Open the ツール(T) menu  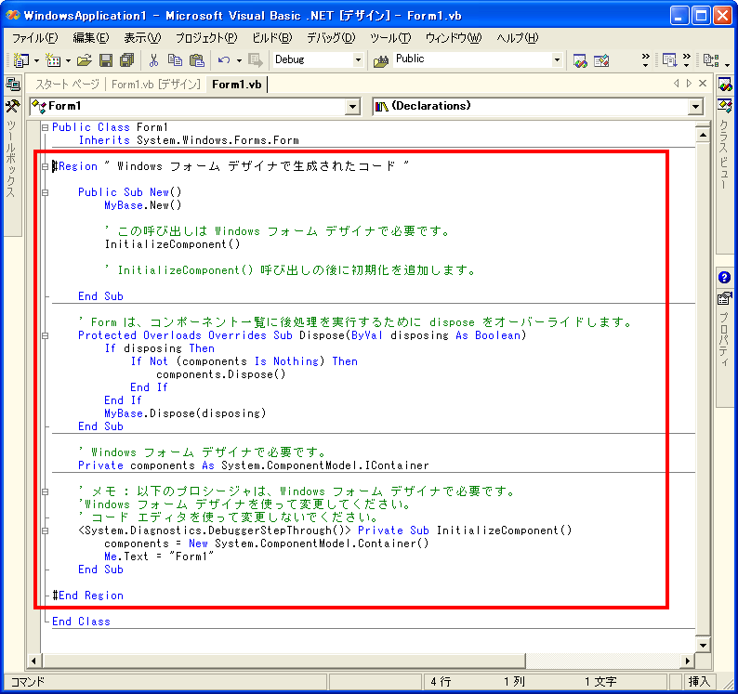pos(390,38)
